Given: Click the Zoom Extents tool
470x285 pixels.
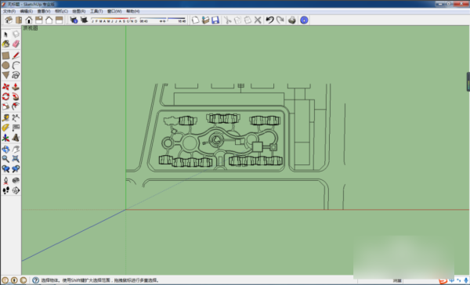Looking at the screenshot, I should (16, 159).
